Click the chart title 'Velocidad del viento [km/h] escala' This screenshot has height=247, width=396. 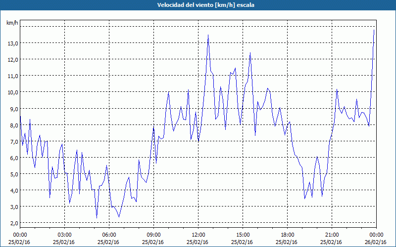point(205,5)
